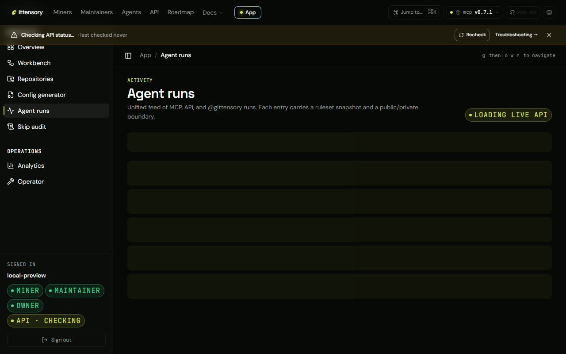Click the Repositories sidebar icon
The height and width of the screenshot is (354, 566).
[x=11, y=79]
